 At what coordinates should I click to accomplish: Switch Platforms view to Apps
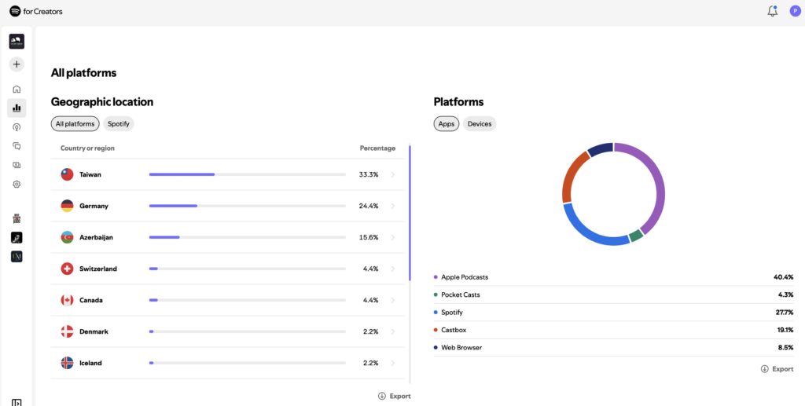pyautogui.click(x=447, y=123)
